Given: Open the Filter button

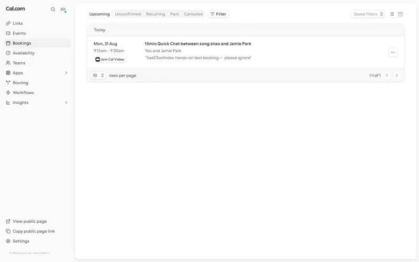Looking at the screenshot, I should tap(218, 14).
